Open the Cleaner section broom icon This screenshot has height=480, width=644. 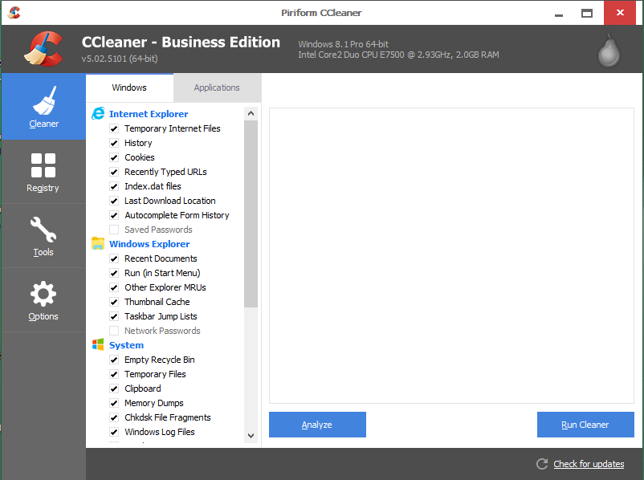coord(44,101)
